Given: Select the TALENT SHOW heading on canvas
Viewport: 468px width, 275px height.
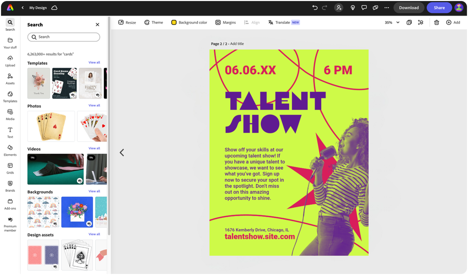Looking at the screenshot, I should click(275, 113).
